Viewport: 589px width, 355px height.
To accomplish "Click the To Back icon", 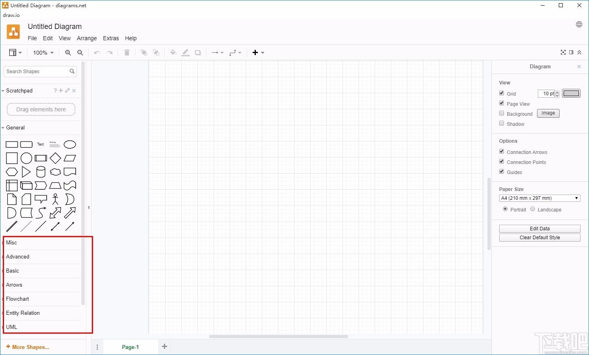I will click(156, 53).
